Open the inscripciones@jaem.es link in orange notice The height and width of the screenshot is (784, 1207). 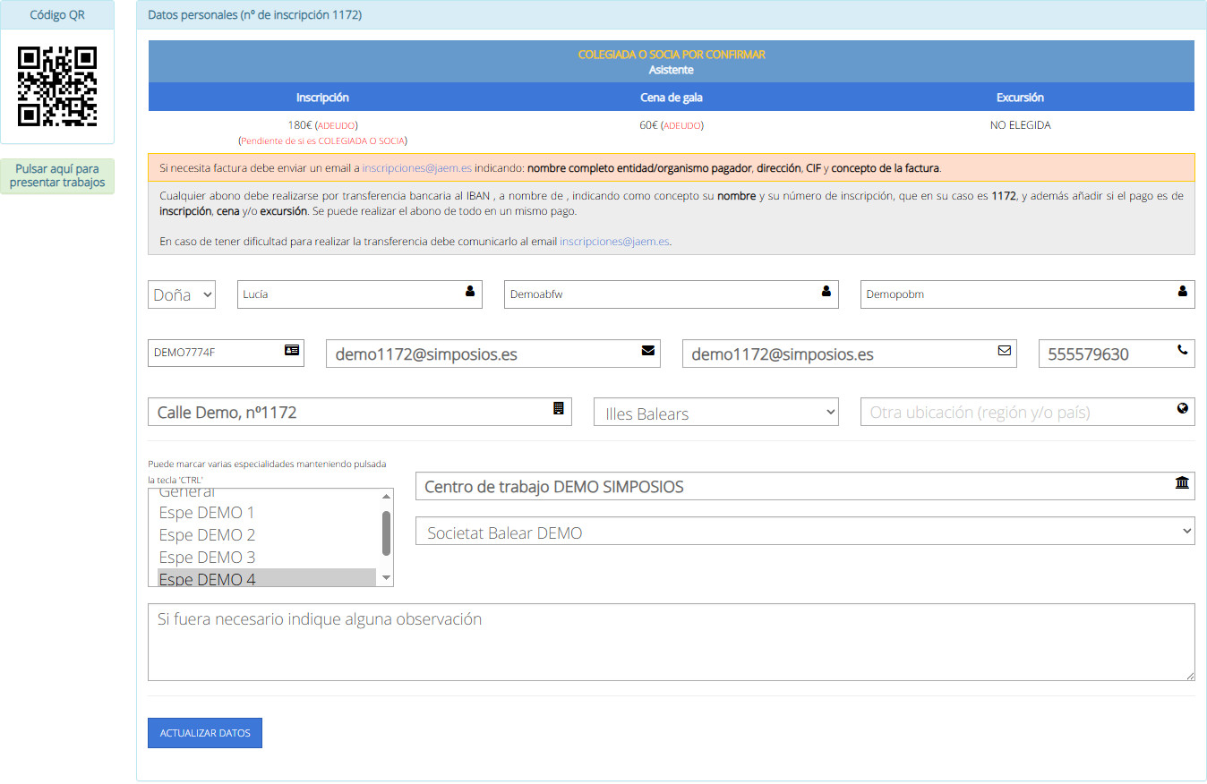(417, 167)
